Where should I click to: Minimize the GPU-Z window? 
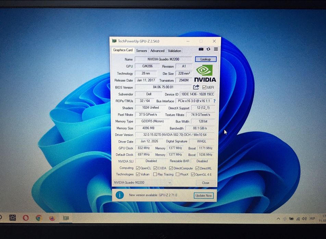pyautogui.click(x=188, y=41)
